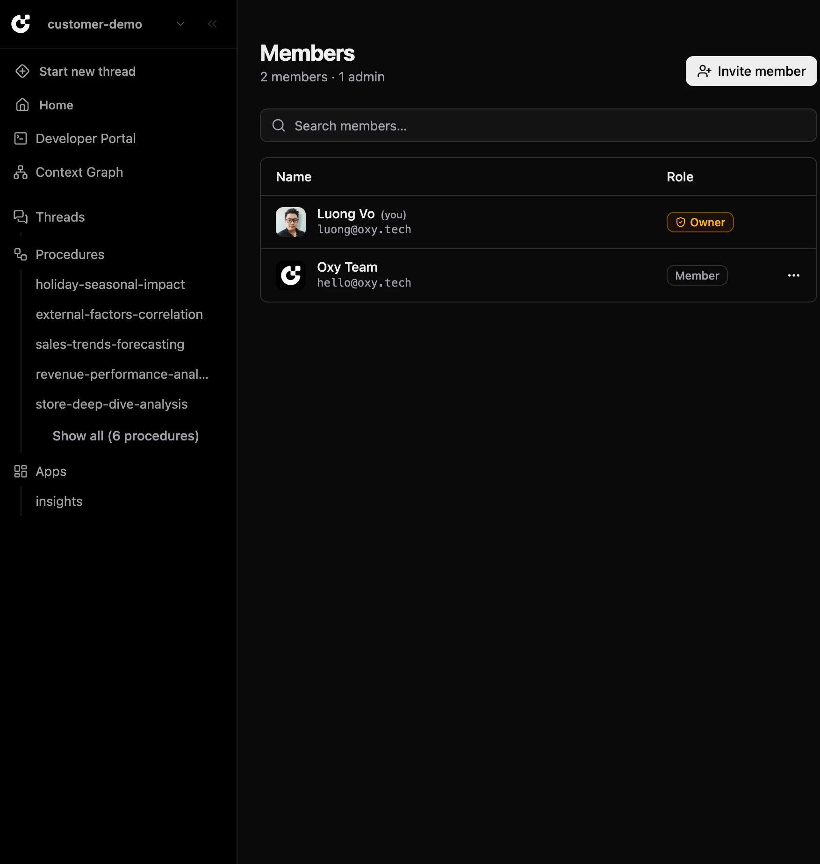Open the store-deep-dive-analysis procedure

111,404
